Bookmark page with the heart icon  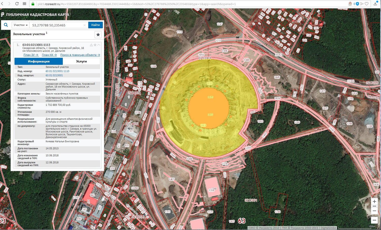pos(367,4)
